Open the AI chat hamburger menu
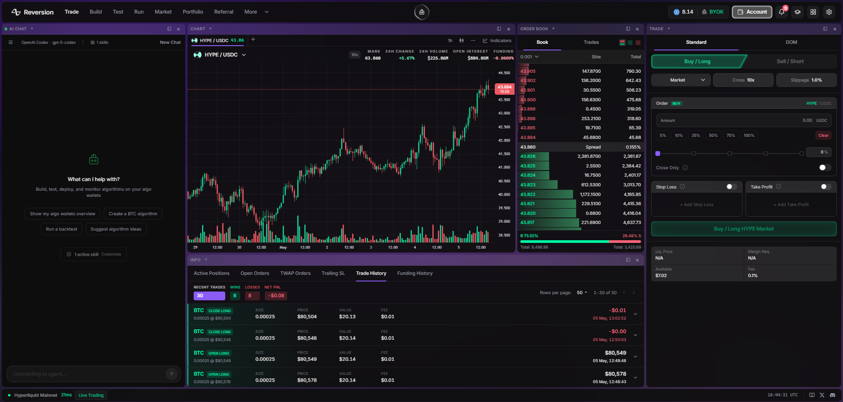The height and width of the screenshot is (402, 843). pyautogui.click(x=11, y=43)
